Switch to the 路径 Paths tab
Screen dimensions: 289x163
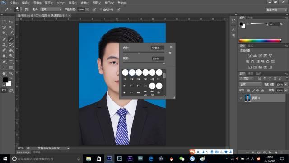pos(259,73)
